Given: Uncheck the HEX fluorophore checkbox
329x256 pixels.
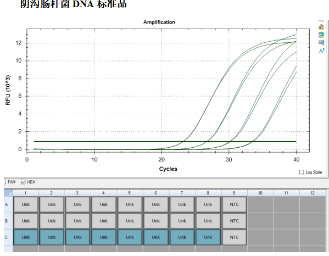Looking at the screenshot, I should point(23,182).
